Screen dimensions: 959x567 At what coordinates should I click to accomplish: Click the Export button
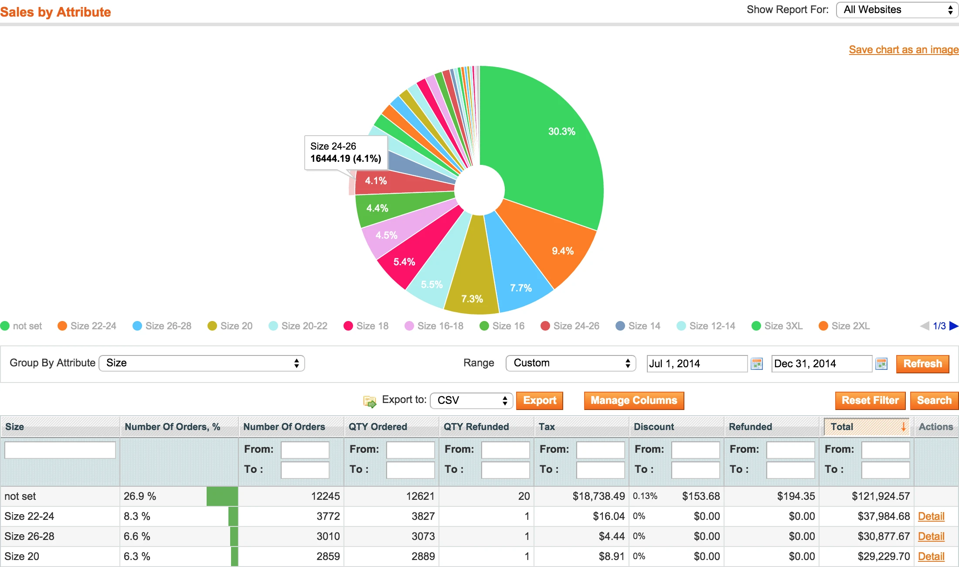[x=540, y=400]
